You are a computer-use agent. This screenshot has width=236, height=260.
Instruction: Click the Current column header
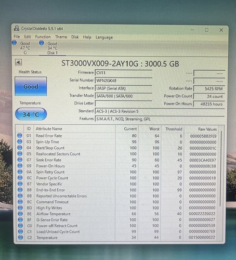[127, 129]
